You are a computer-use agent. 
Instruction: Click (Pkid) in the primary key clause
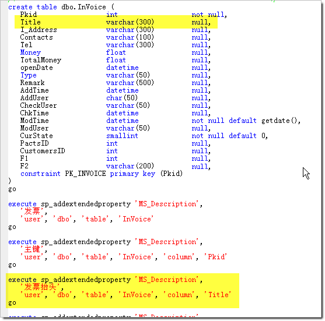172,174
